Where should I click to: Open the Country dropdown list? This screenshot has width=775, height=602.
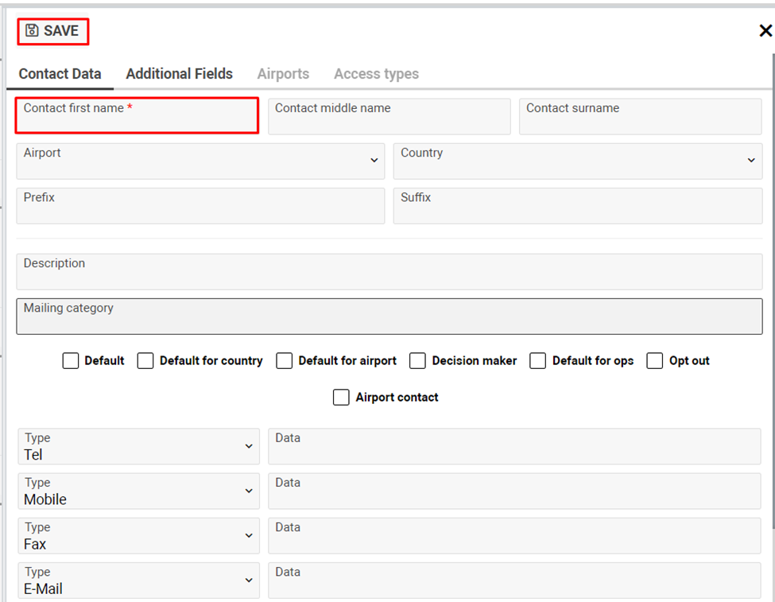click(751, 161)
